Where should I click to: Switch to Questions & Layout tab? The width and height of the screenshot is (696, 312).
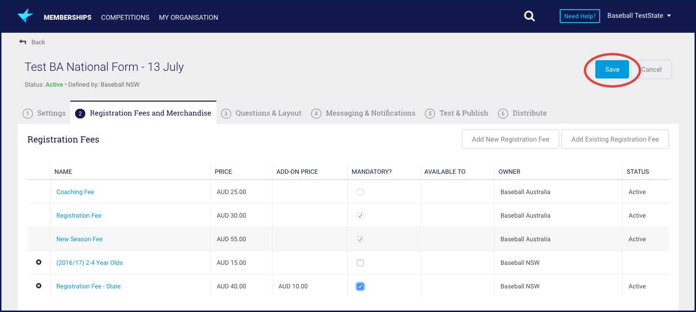tap(262, 113)
